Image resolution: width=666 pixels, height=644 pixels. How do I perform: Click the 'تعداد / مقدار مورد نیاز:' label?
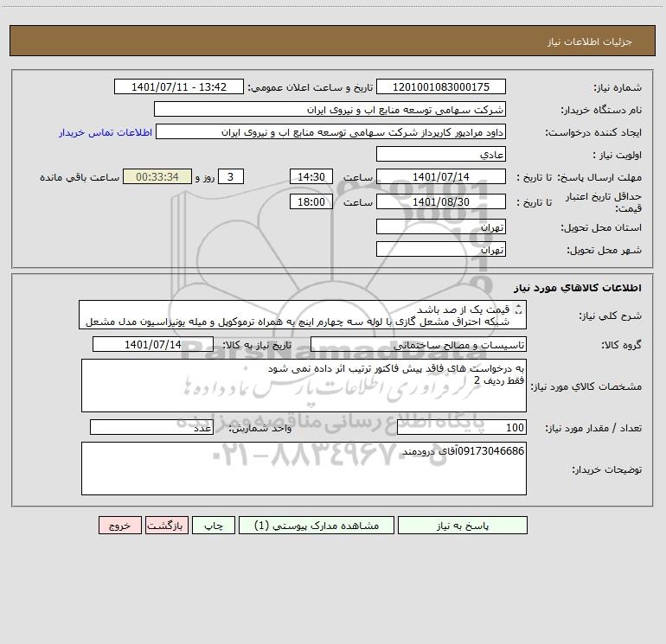tap(593, 429)
